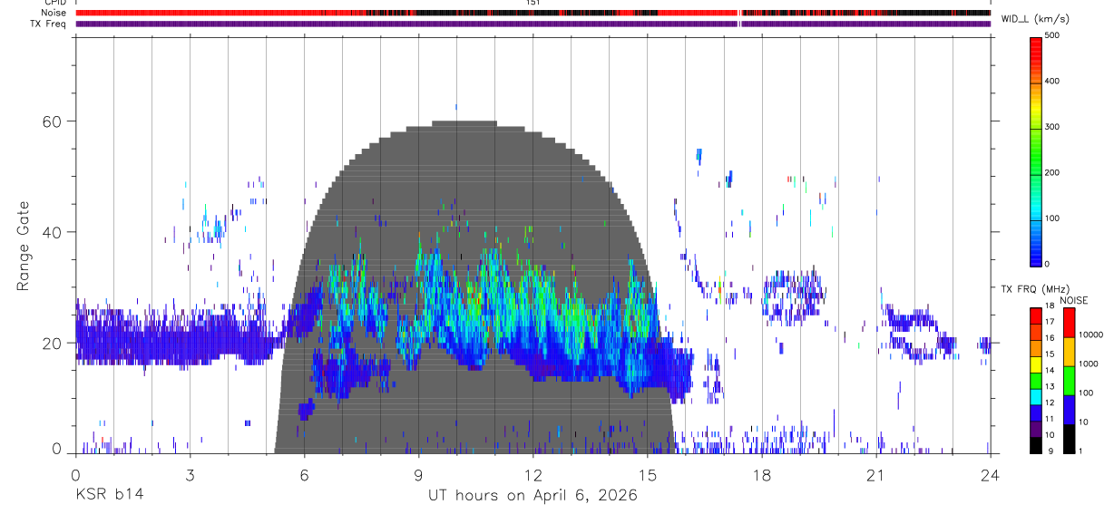Image resolution: width=1114 pixels, height=514 pixels.
Task: Click the 200 label on the WID color bar
Action: 1052,172
